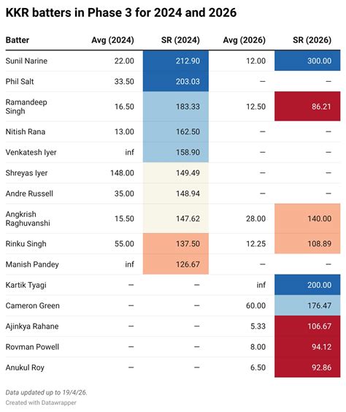Image resolution: width=346 pixels, height=412 pixels.
Task: Click the SR (2024) column header
Action: 180,40
